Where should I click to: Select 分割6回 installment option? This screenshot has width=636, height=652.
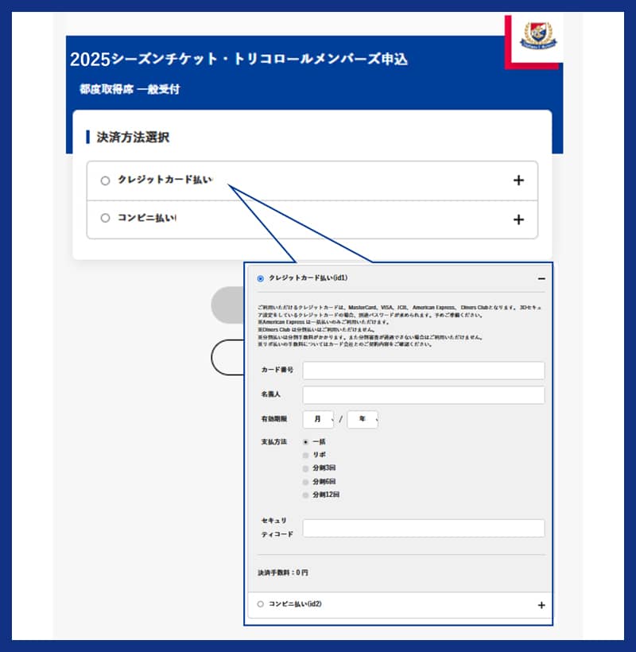click(306, 482)
